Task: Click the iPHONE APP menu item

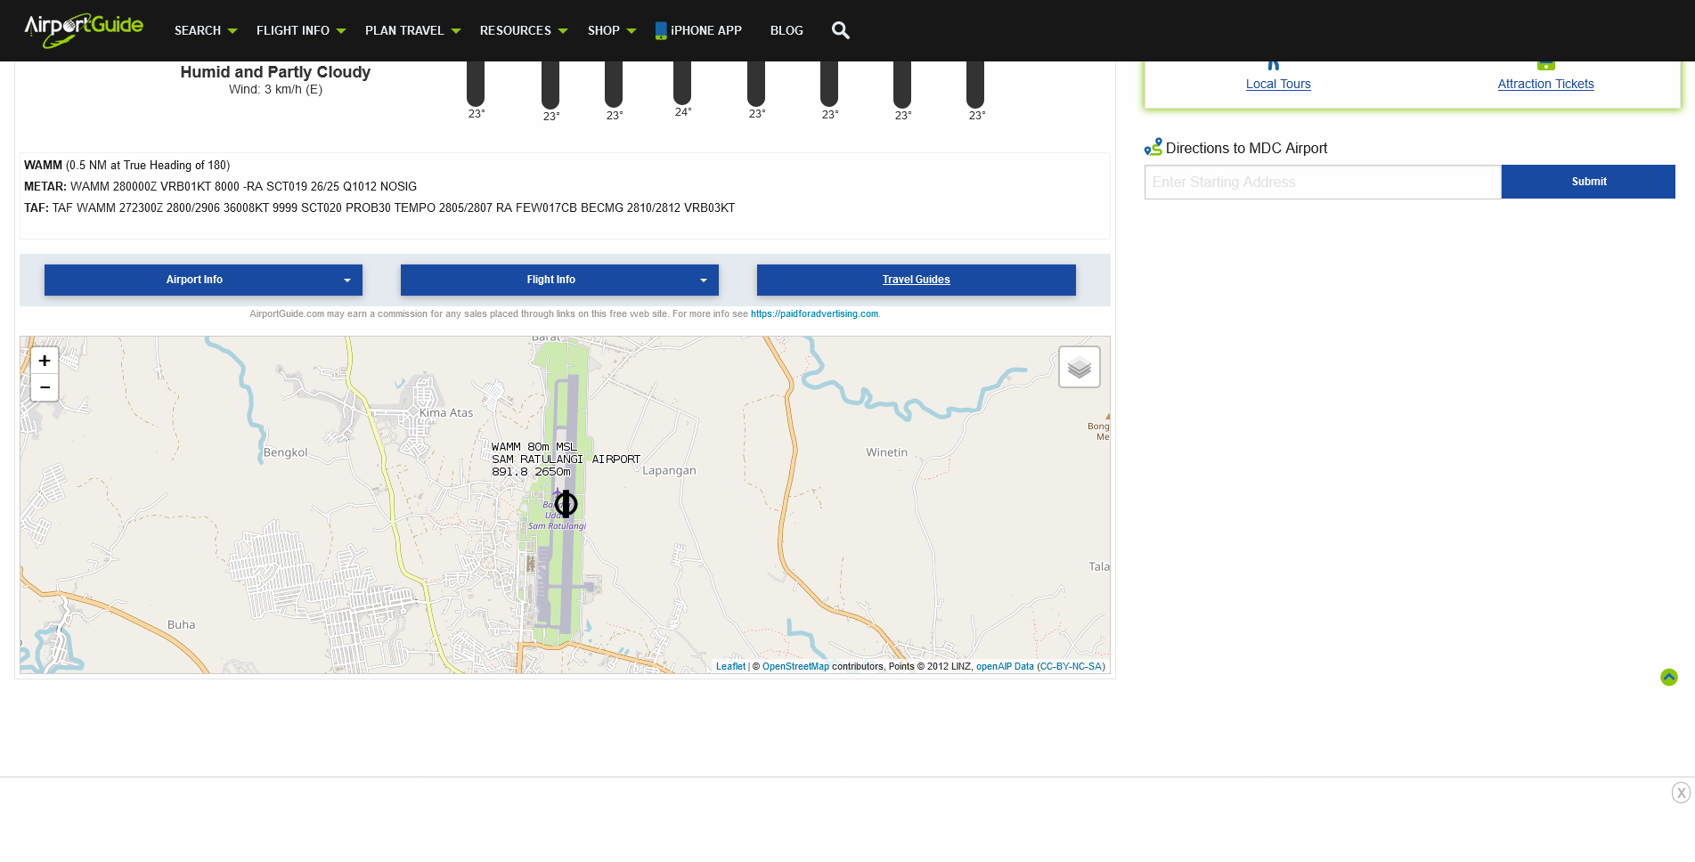Action: [698, 30]
